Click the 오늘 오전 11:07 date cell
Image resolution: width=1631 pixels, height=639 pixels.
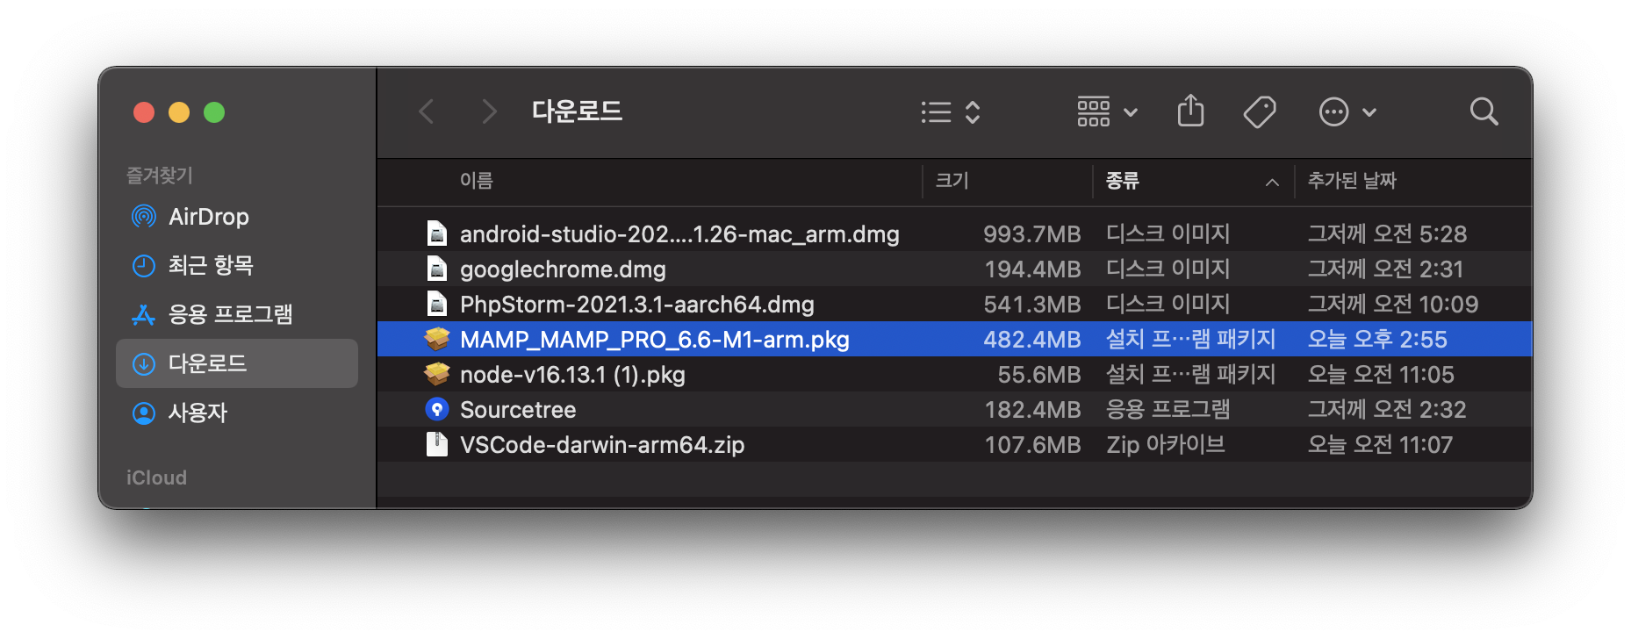click(1380, 444)
